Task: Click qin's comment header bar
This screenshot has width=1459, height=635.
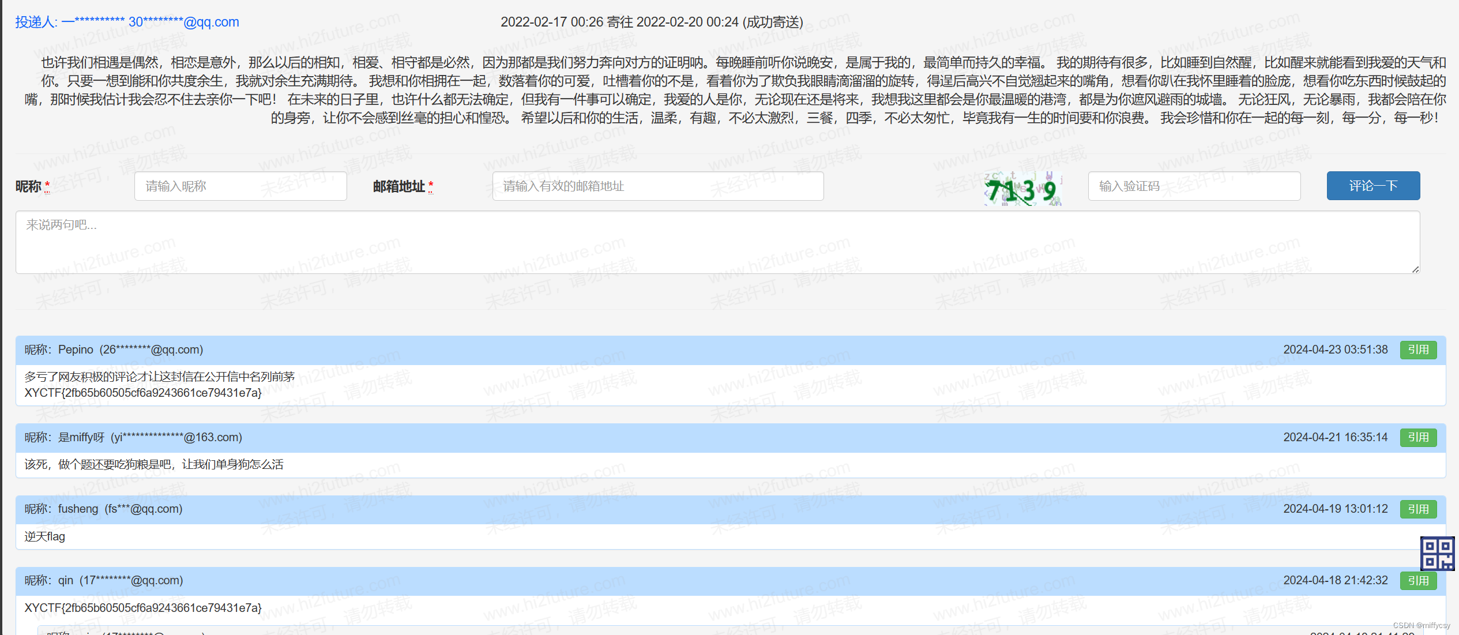Action: click(692, 581)
